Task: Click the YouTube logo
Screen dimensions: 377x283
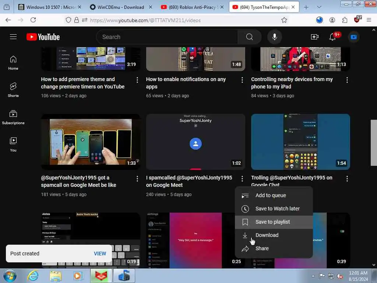Action: tap(43, 37)
